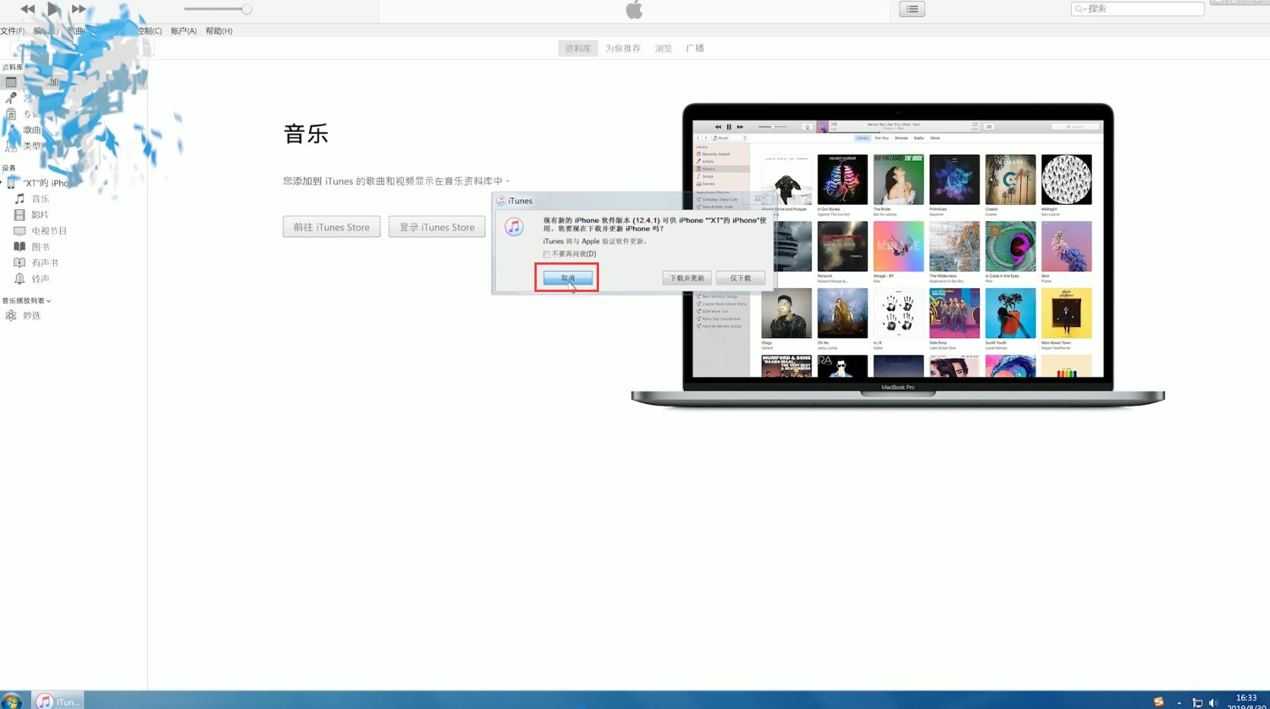Viewport: 1270px width, 709px height.
Task: Click the iTunes taskbar button
Action: [x=58, y=701]
